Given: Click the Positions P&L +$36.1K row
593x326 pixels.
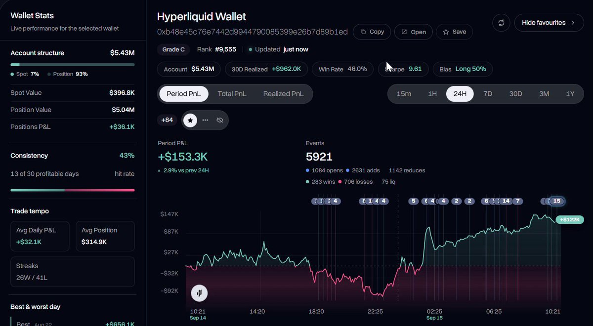Looking at the screenshot, I should [73, 127].
